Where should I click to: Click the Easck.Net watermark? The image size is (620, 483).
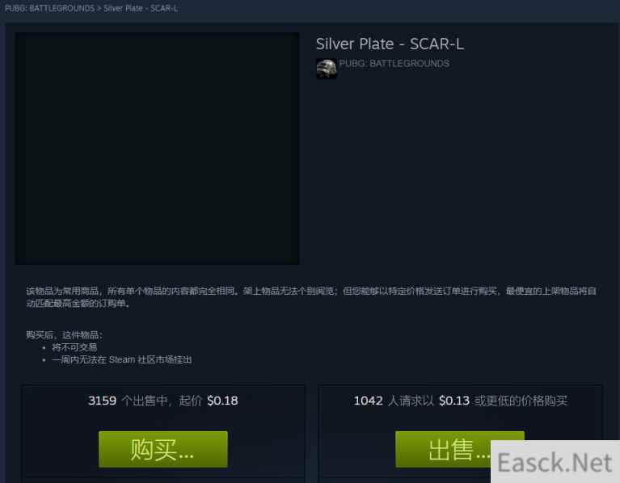tap(555, 462)
